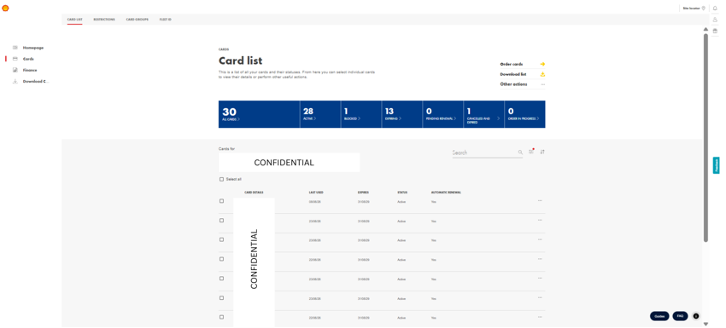Screen dimensions: 726x328
Task: Open ellipsis menu on the fifth card row
Action: point(540,278)
